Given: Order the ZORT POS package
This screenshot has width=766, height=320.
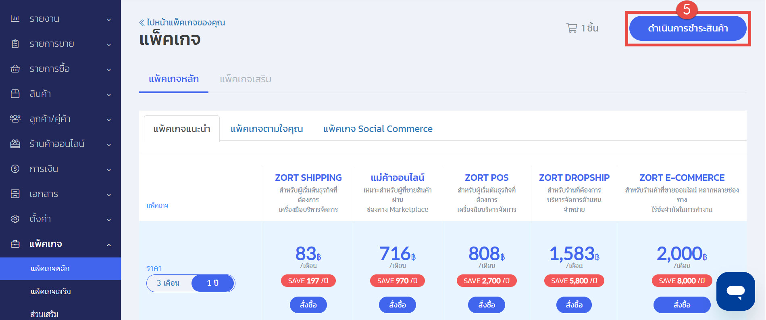Looking at the screenshot, I should pyautogui.click(x=487, y=305).
